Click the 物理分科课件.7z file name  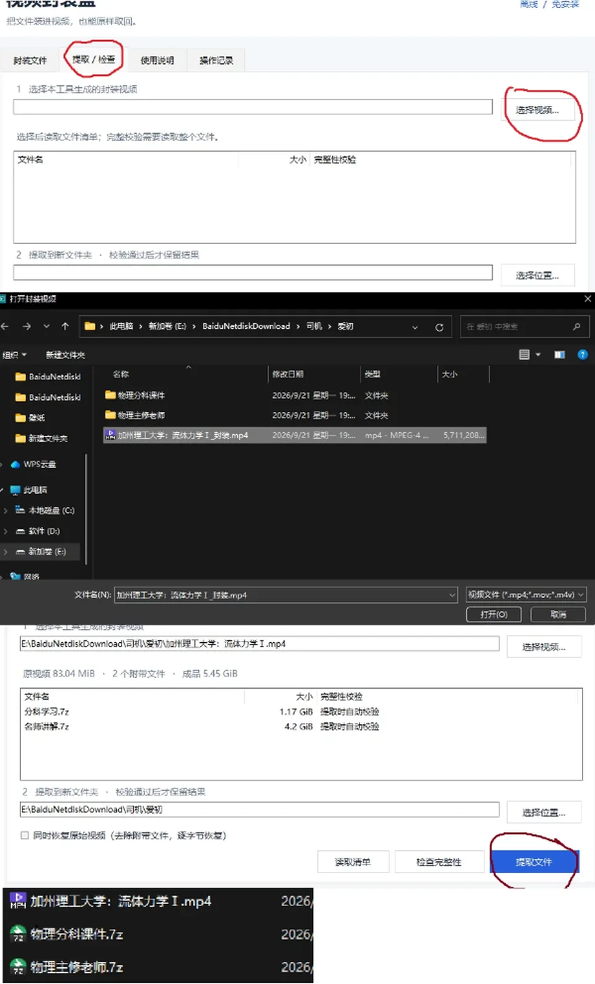(77, 934)
